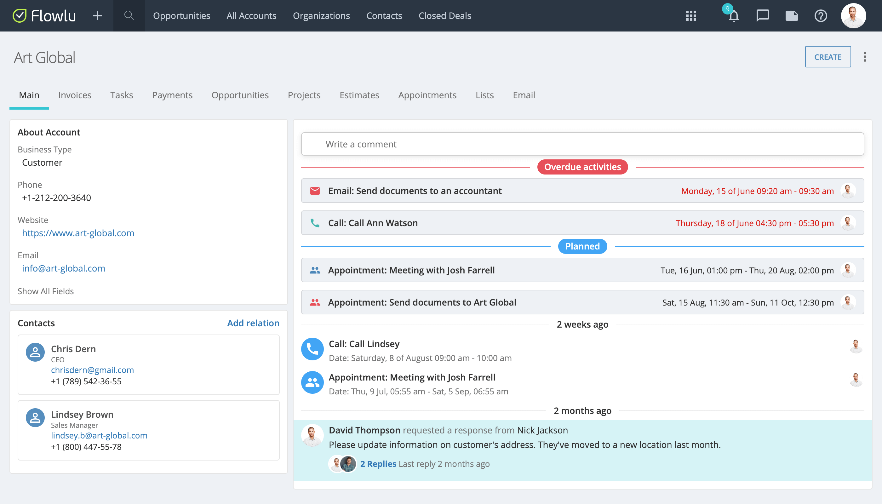Switch to the Invoices tab
Image resolution: width=882 pixels, height=504 pixels.
point(75,95)
